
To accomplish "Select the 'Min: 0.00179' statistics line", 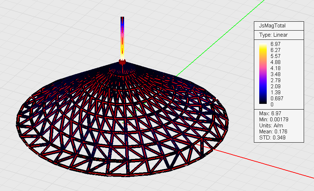I will point(274,119).
